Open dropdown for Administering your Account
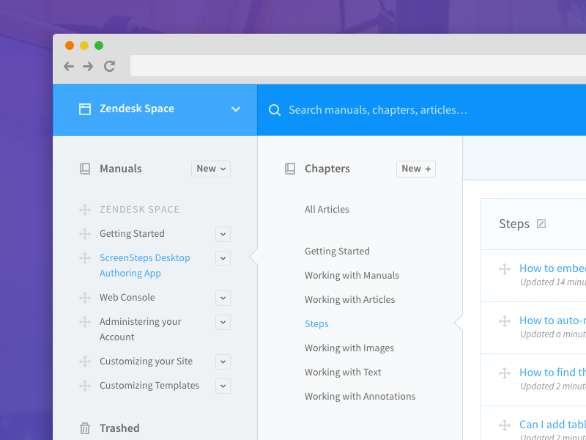586x440 pixels. click(223, 323)
